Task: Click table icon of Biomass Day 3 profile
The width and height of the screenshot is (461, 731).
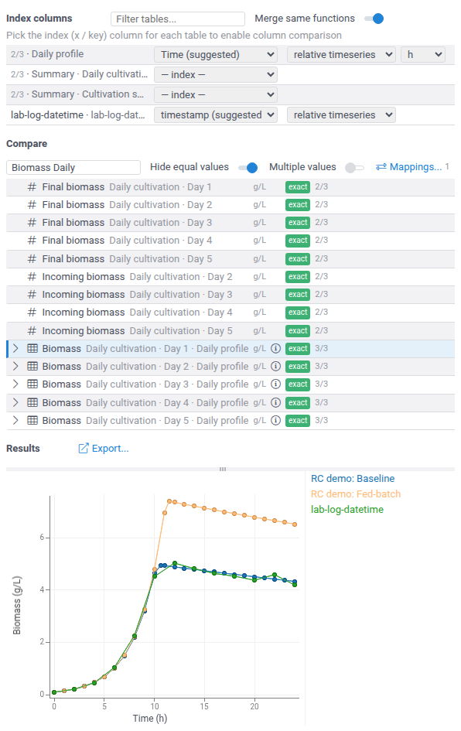Action: (x=32, y=384)
